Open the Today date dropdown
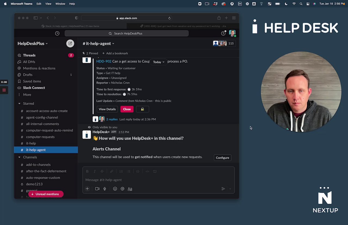This screenshot has height=225, width=348. pyautogui.click(x=159, y=62)
